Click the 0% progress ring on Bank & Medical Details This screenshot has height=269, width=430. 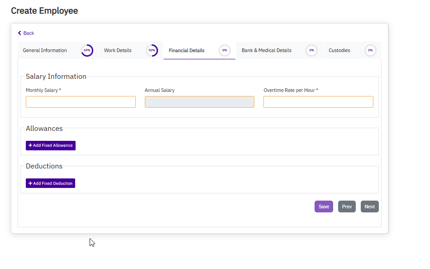[311, 50]
